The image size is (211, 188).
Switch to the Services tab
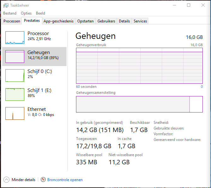[x=140, y=21]
